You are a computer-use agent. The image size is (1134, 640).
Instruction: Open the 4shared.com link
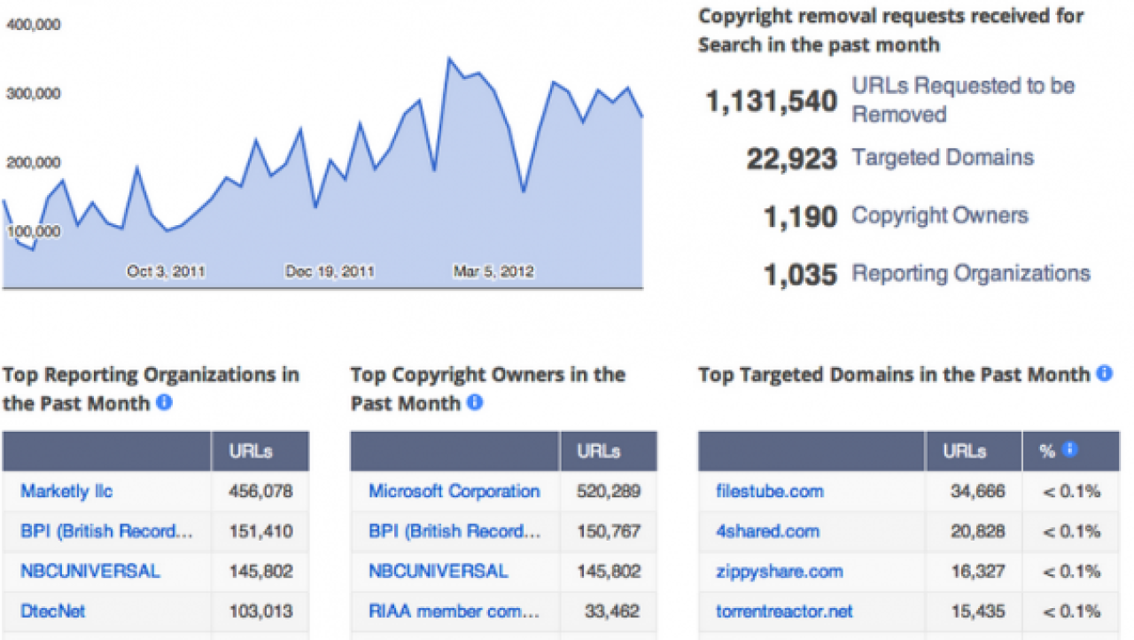point(768,532)
